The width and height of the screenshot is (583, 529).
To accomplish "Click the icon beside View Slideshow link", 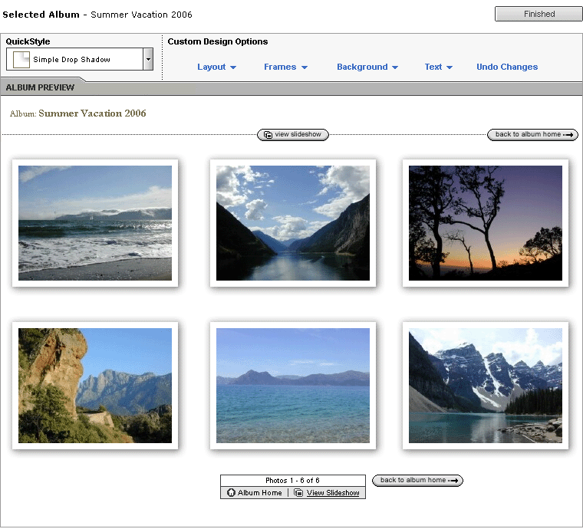I will tap(298, 493).
